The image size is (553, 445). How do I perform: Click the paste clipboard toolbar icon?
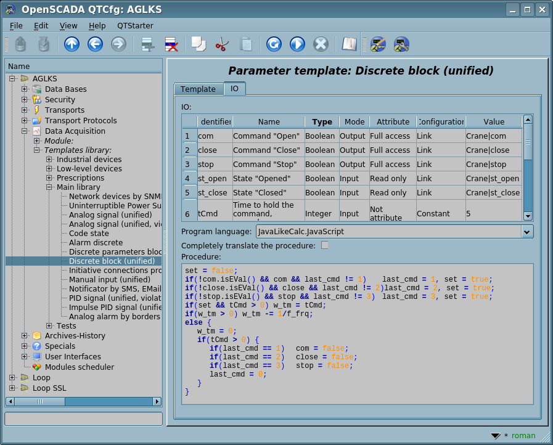tap(246, 44)
